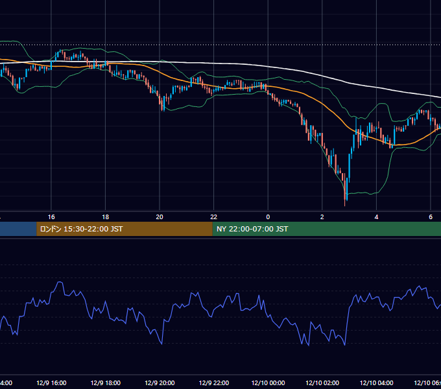
Task: Click the 4 hour label on price chart
Action: coord(376,217)
